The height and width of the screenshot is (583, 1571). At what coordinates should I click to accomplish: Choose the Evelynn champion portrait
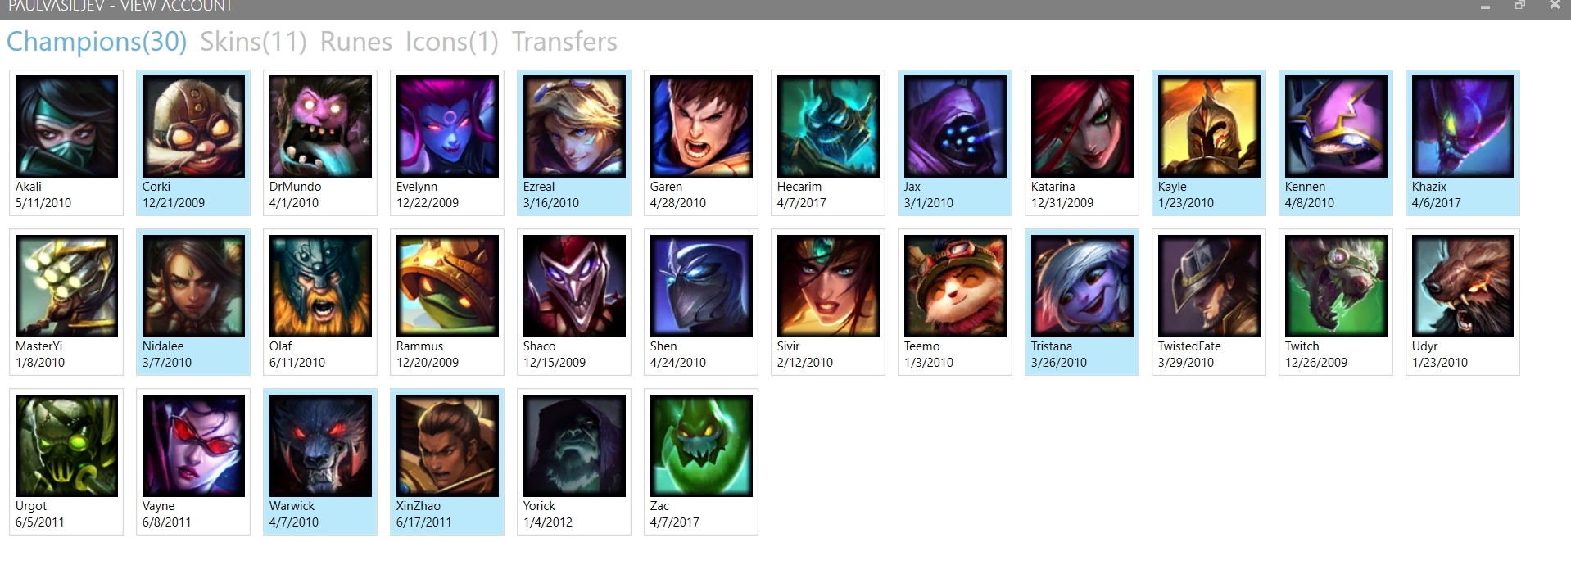(x=447, y=126)
